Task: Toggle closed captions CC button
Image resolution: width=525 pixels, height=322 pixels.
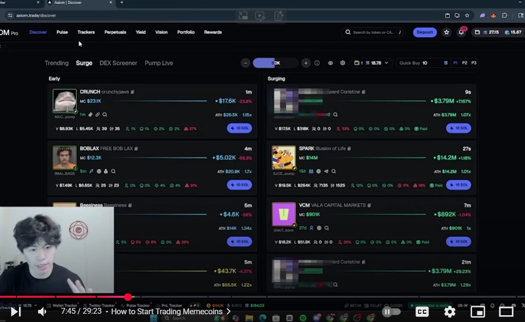Action: 422,312
